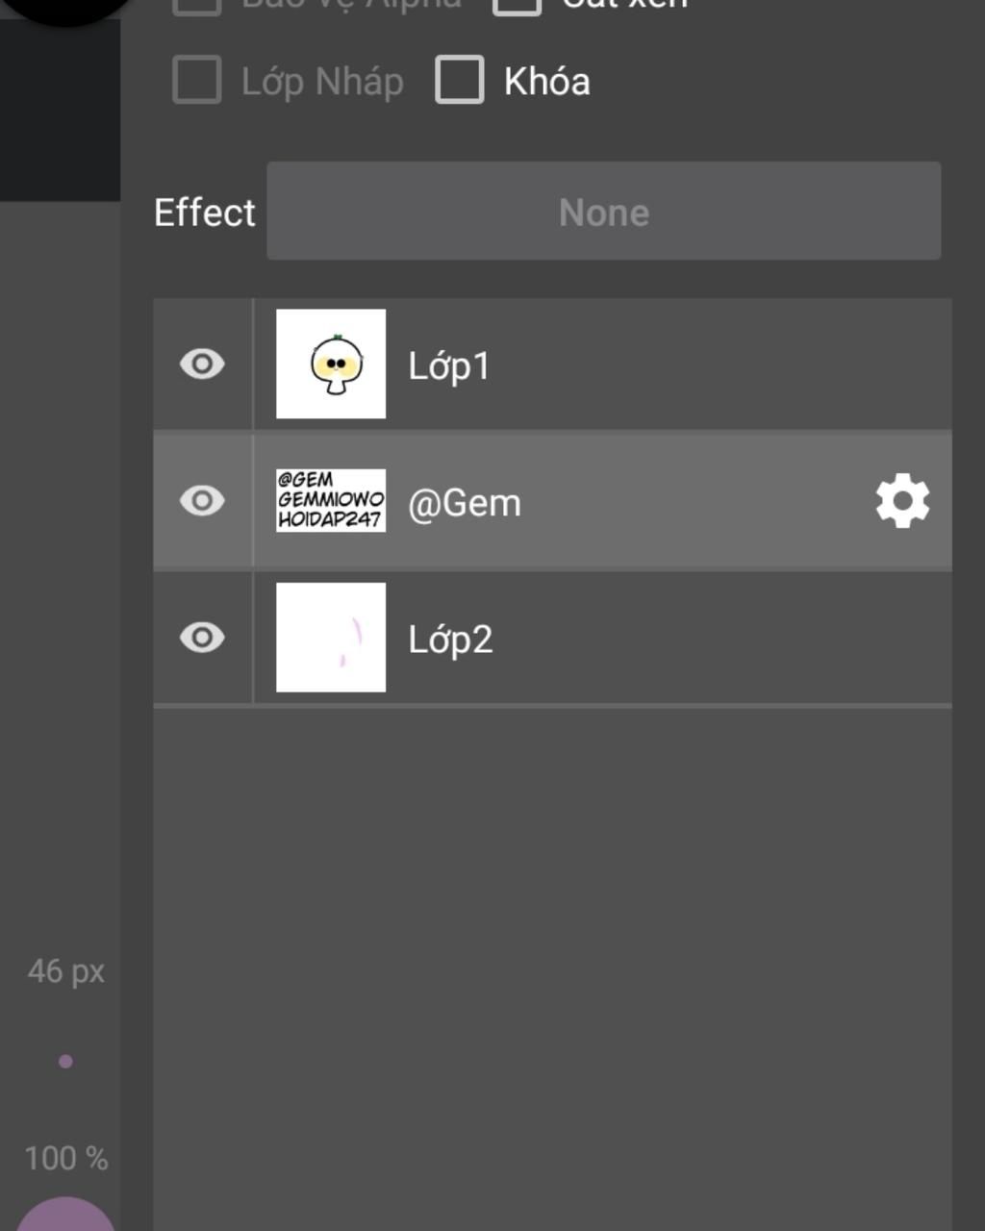The width and height of the screenshot is (985, 1231).
Task: Enable the Lớp Nháp checkbox
Action: click(197, 79)
